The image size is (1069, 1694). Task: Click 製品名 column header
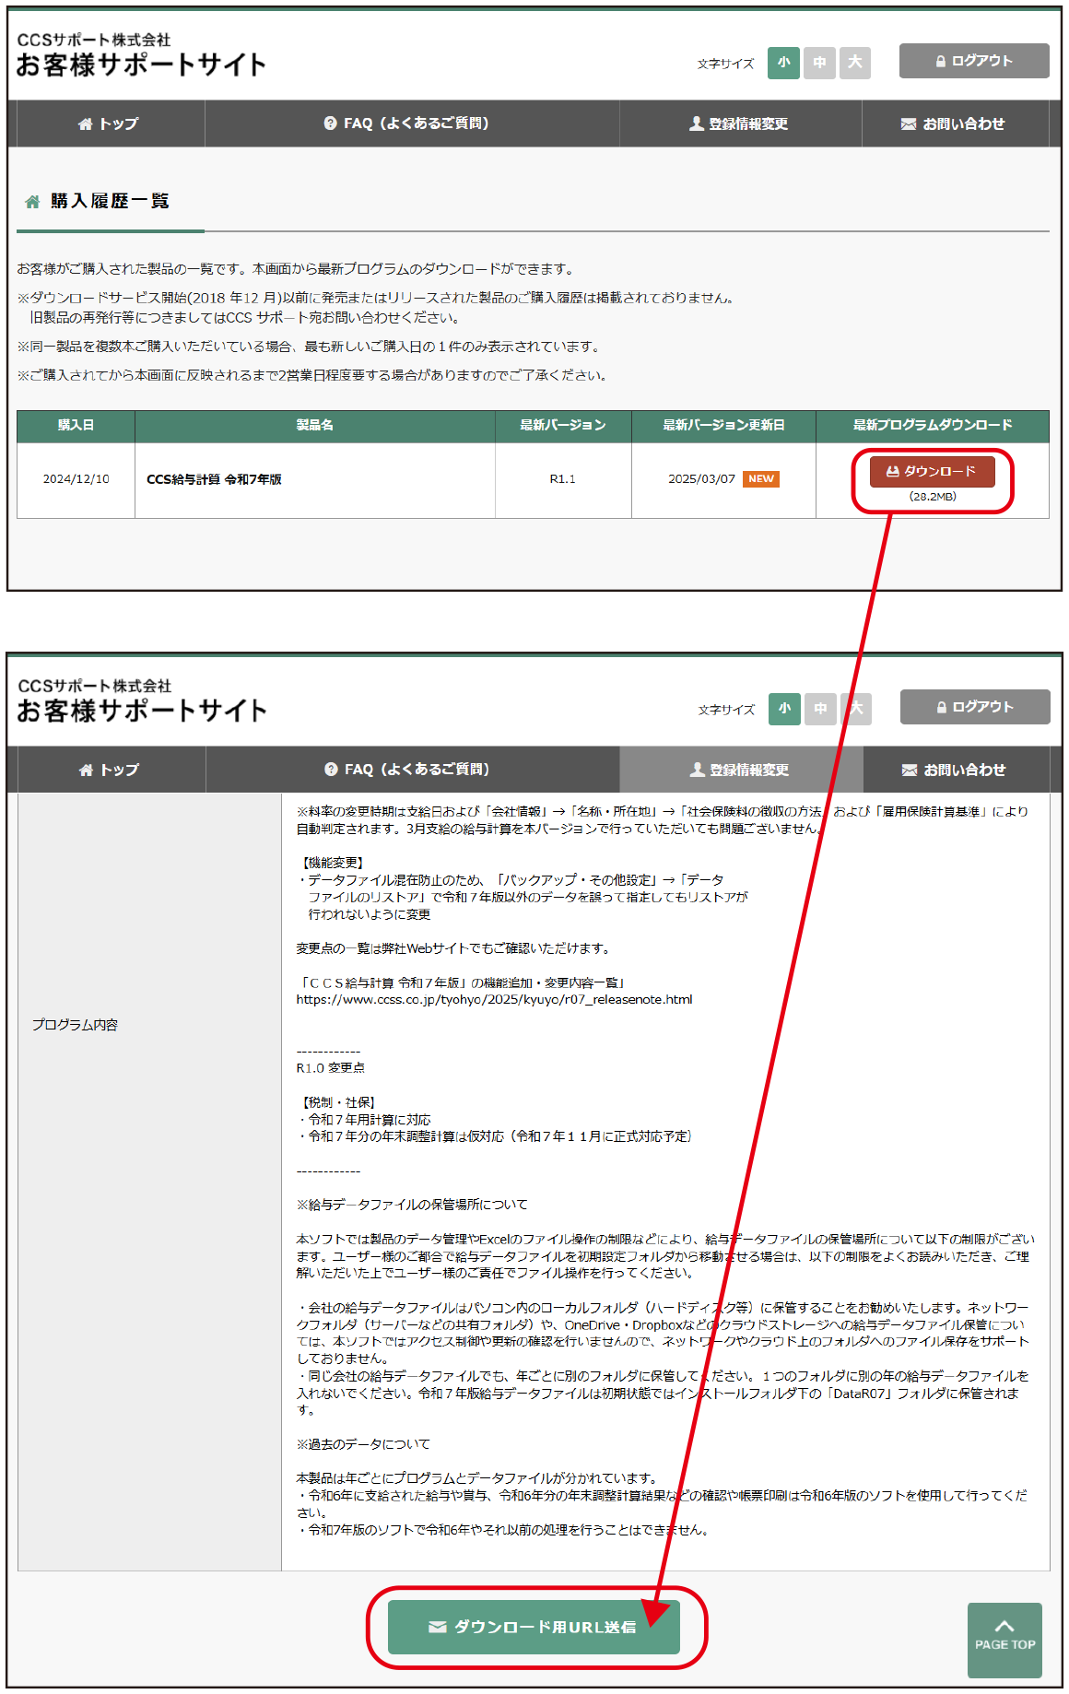[x=314, y=425]
